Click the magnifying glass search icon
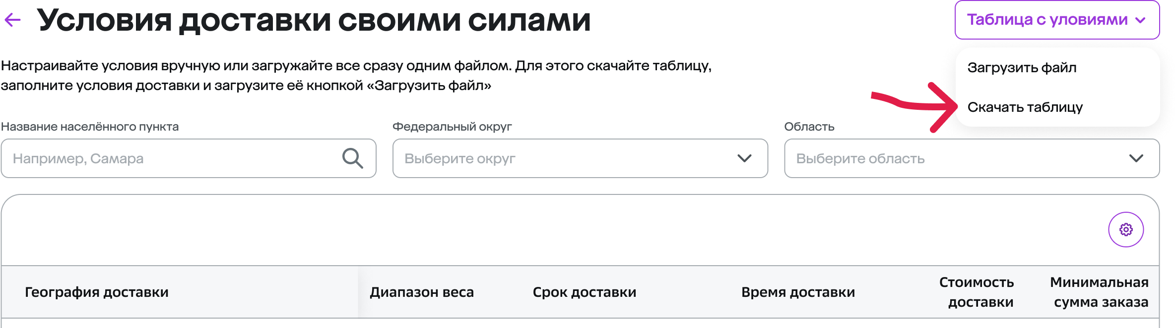1176x328 pixels. click(x=352, y=158)
